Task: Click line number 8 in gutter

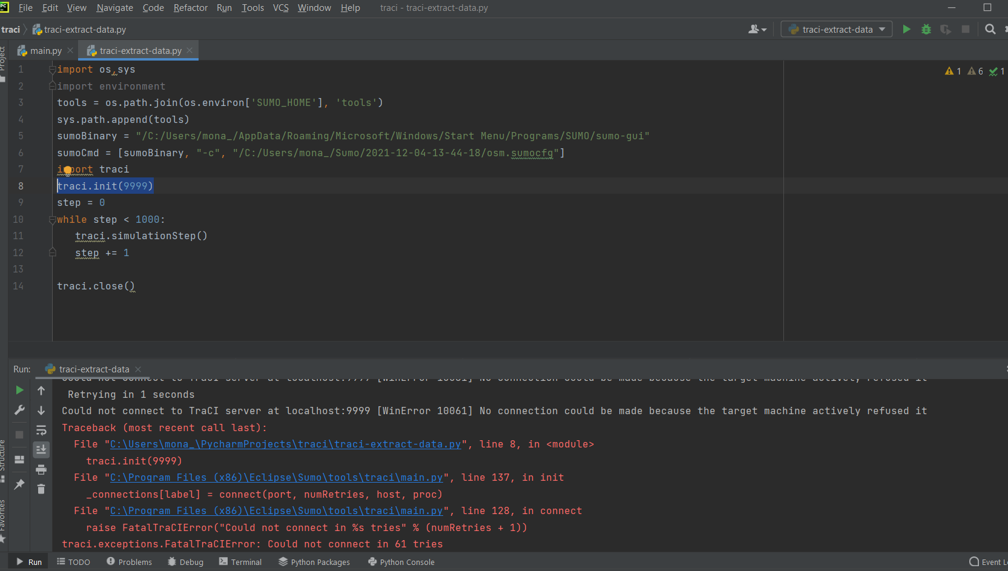Action: pyautogui.click(x=21, y=186)
